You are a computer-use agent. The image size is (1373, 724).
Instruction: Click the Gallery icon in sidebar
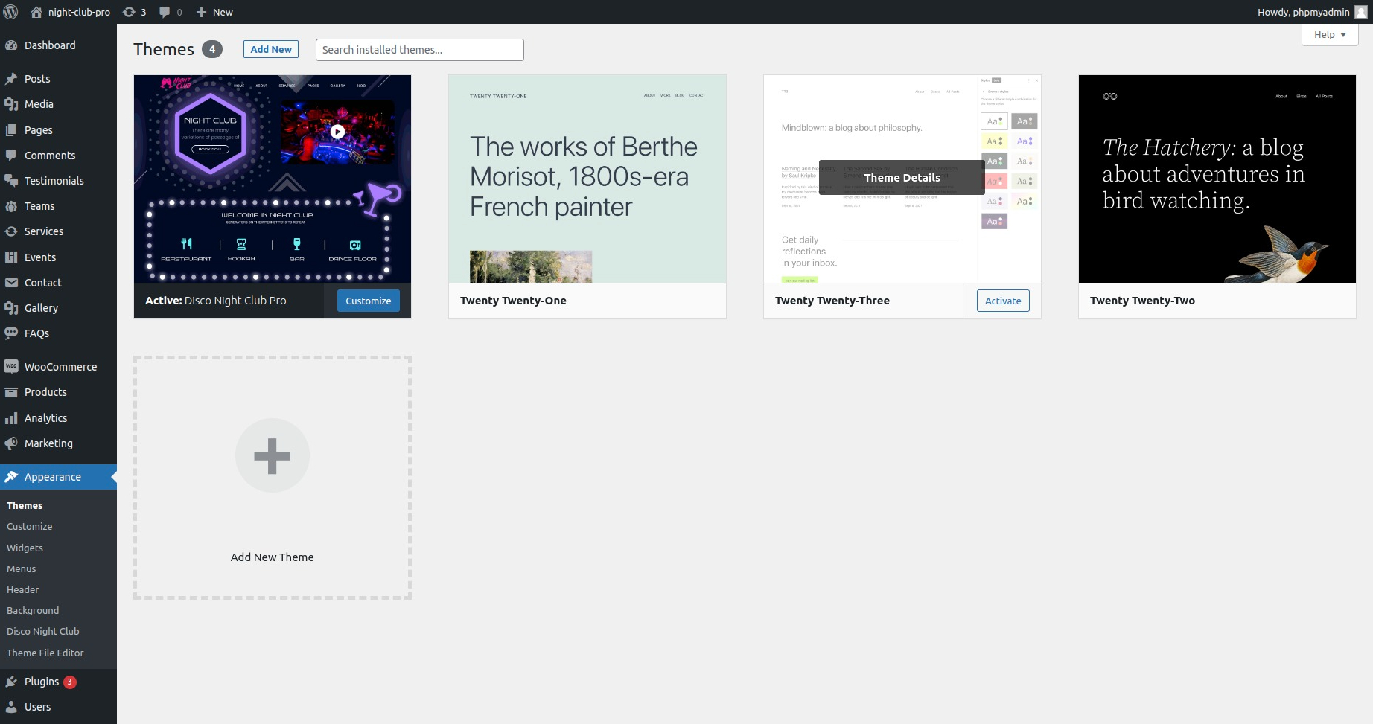(x=11, y=308)
